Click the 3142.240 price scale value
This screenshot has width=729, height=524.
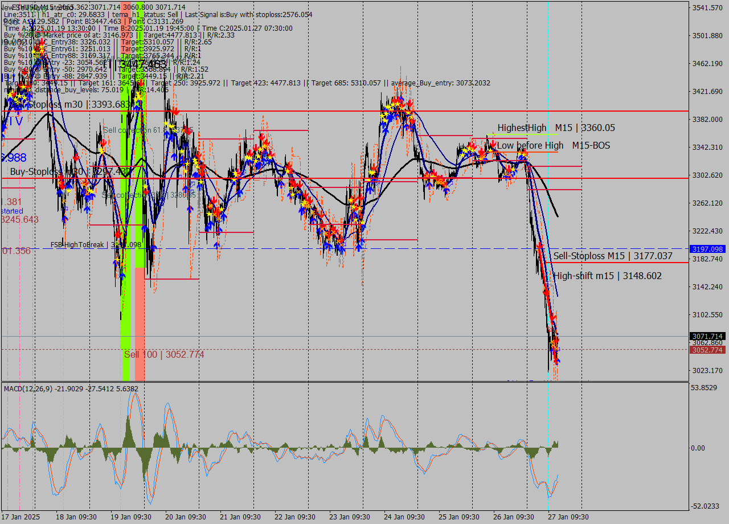click(x=707, y=286)
